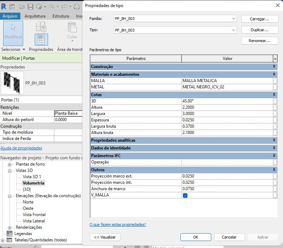The width and height of the screenshot is (283, 248).
Task: Click the Altura value field 2.2000
Action: pyautogui.click(x=227, y=107)
